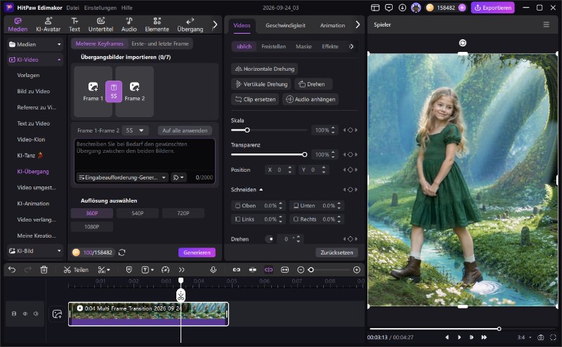The height and width of the screenshot is (347, 562).
Task: Open the Untertitel panel
Action: tap(100, 25)
